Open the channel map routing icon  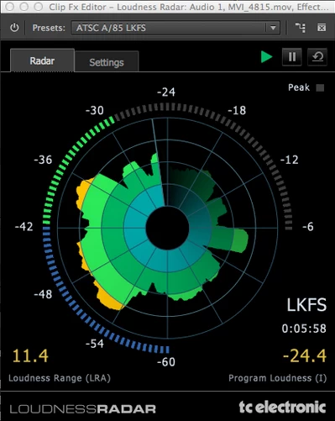(301, 28)
